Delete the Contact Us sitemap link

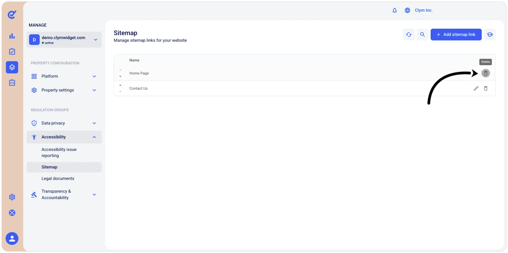click(485, 88)
